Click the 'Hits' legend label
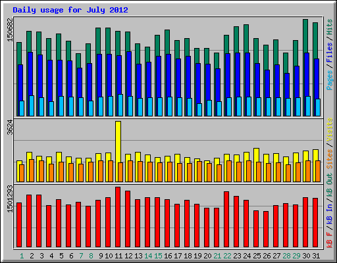 click(329, 27)
